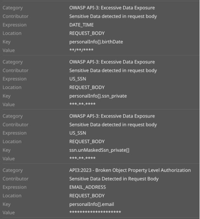Select the masked SSN value under ssn_private

(x=82, y=104)
